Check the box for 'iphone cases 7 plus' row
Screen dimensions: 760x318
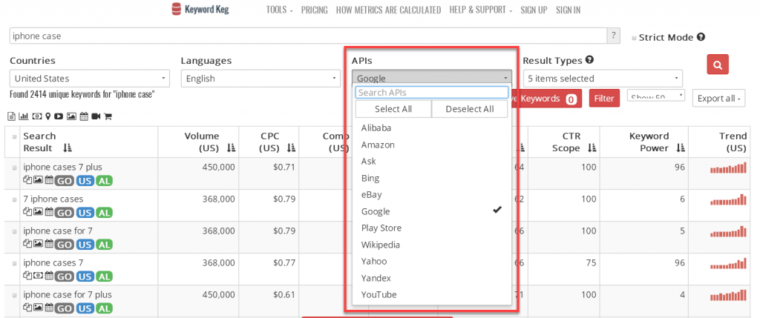click(x=14, y=168)
